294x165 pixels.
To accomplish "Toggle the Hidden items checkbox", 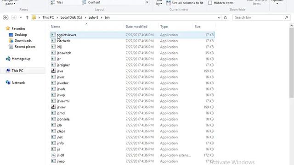I will [210, 3].
